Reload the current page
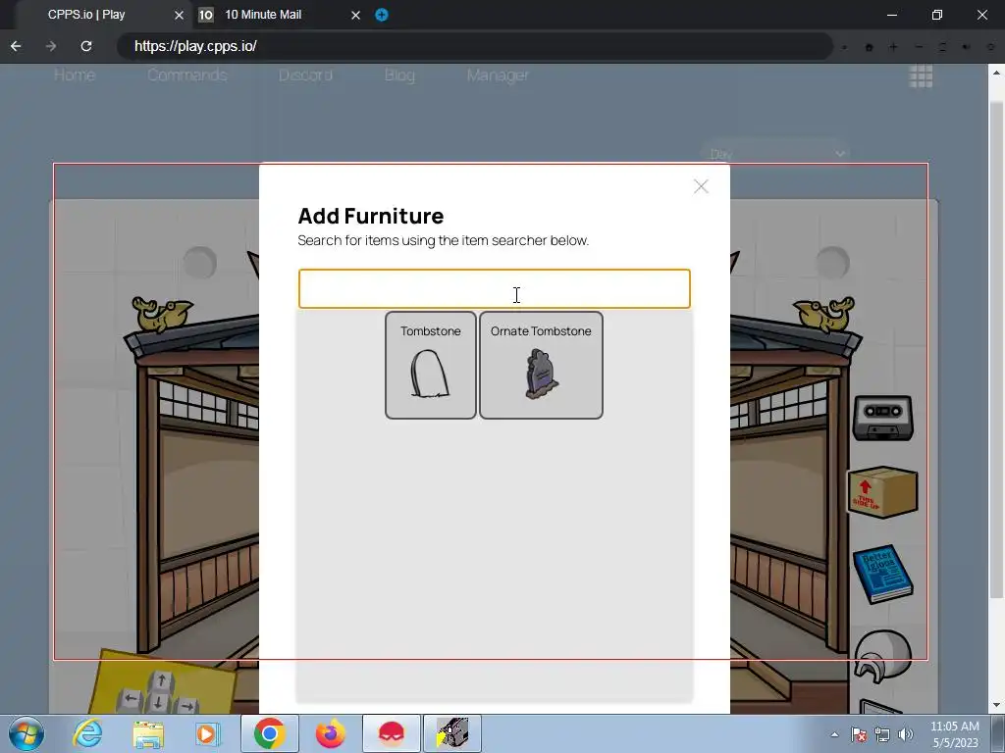This screenshot has height=753, width=1005. click(x=86, y=46)
